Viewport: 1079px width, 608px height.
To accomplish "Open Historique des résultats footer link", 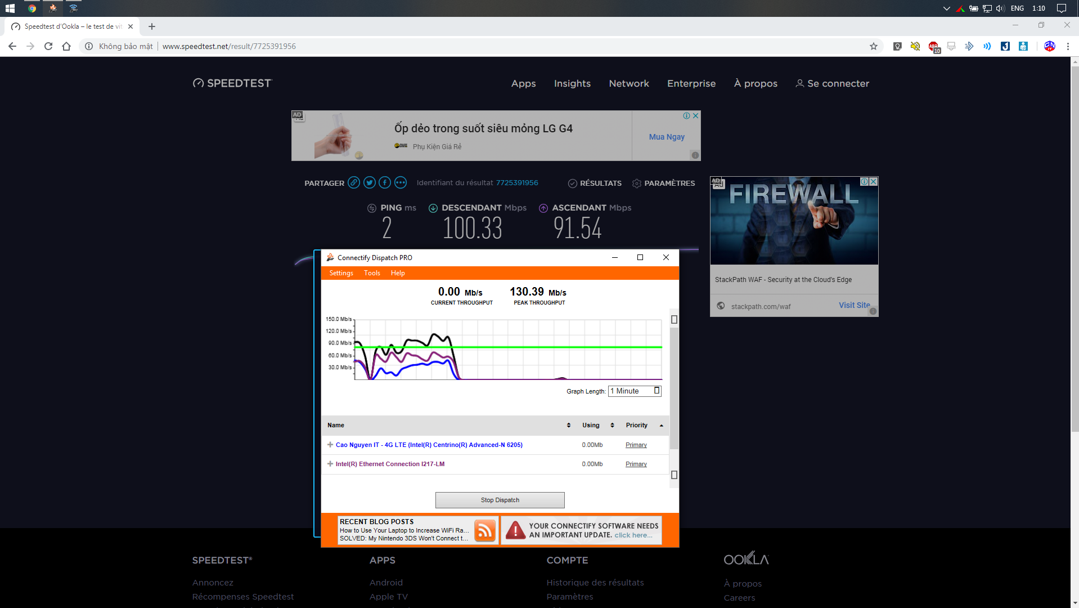I will [x=595, y=582].
